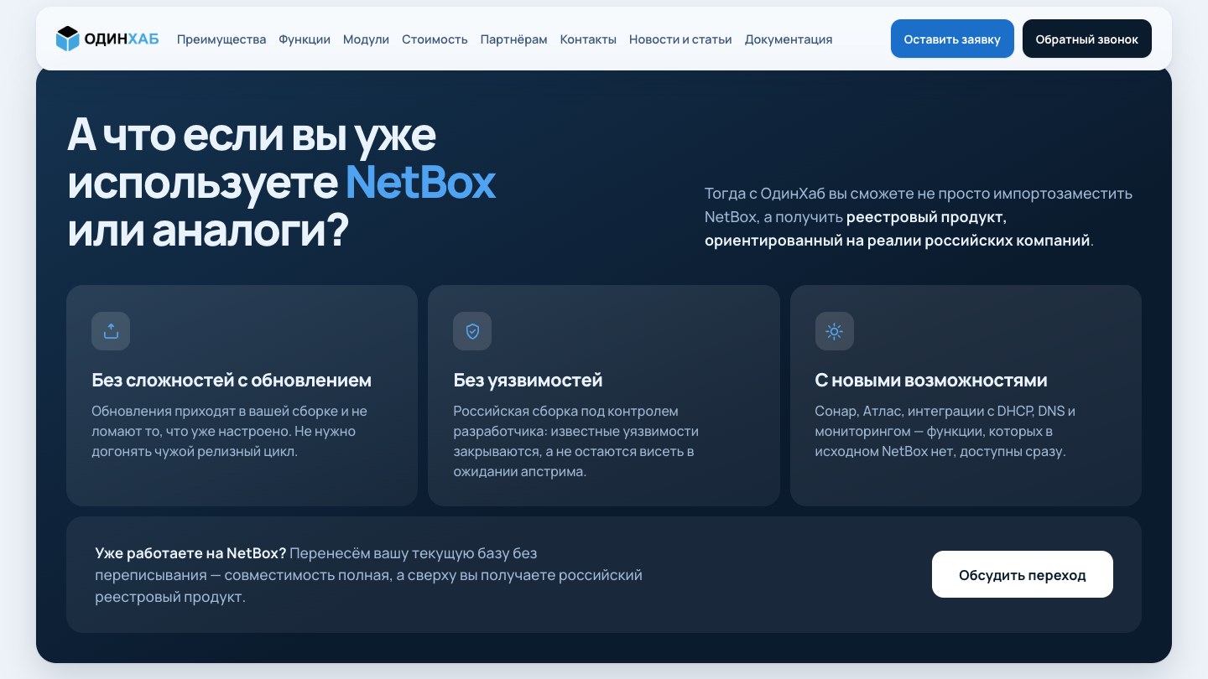Click the highlighted NetBox word in heading
This screenshot has width=1208, height=679.
421,182
